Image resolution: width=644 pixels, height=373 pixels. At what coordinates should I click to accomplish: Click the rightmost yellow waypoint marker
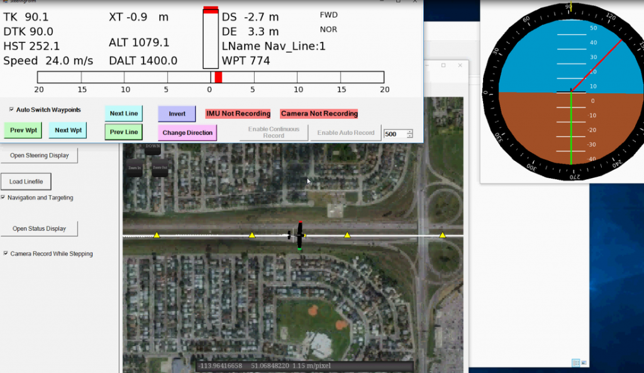[442, 235]
